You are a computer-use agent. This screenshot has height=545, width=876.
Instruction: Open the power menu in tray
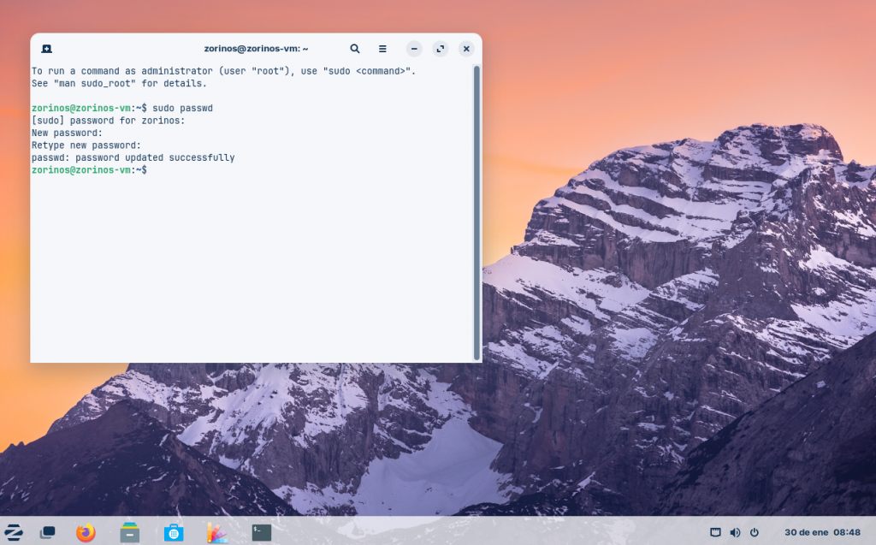click(754, 532)
